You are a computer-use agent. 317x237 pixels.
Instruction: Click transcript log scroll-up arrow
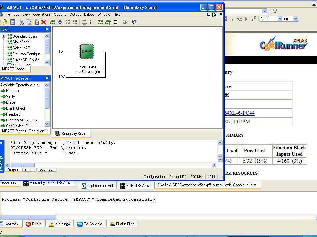[220, 143]
